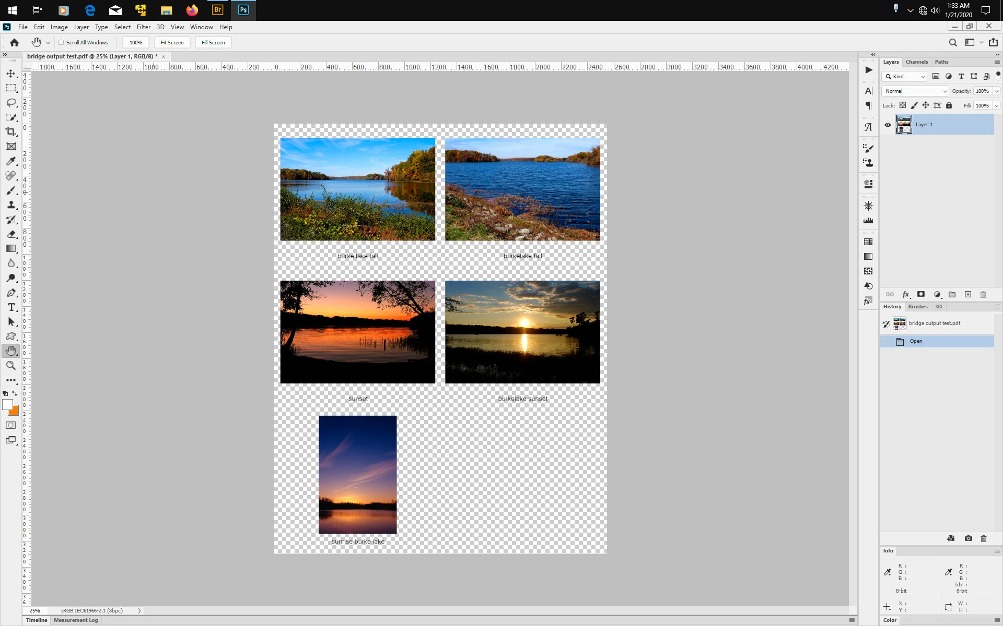Click the orange background color swatch

pos(15,412)
